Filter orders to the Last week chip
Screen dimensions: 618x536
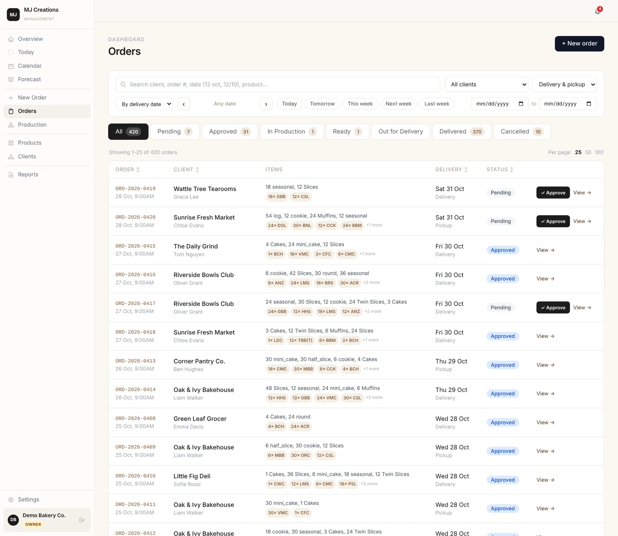point(437,104)
